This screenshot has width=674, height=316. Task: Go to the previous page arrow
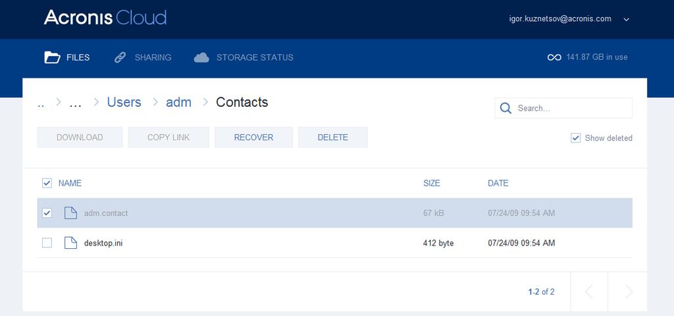click(589, 292)
